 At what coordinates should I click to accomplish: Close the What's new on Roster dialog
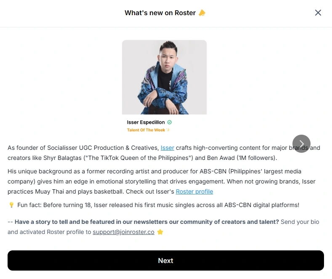318,13
